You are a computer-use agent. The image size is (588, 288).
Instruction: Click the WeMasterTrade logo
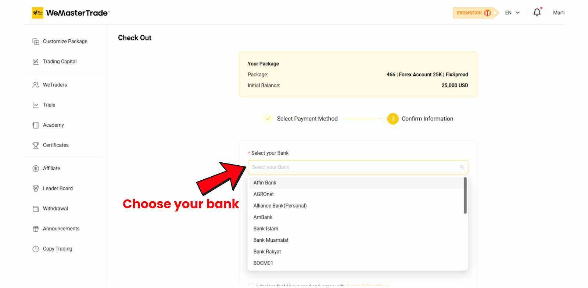(71, 13)
